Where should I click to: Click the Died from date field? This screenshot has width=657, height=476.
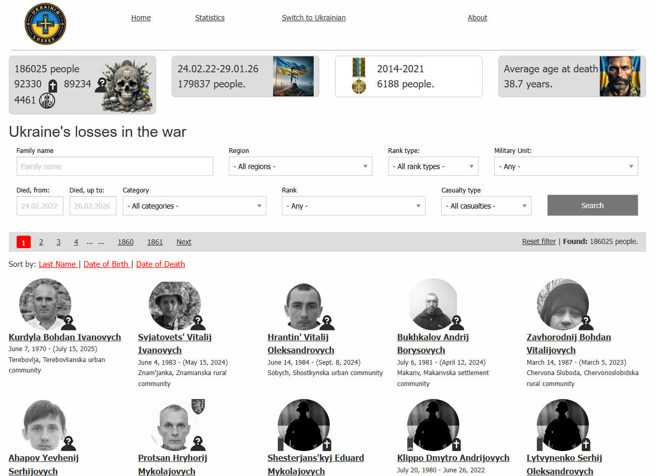(x=40, y=206)
